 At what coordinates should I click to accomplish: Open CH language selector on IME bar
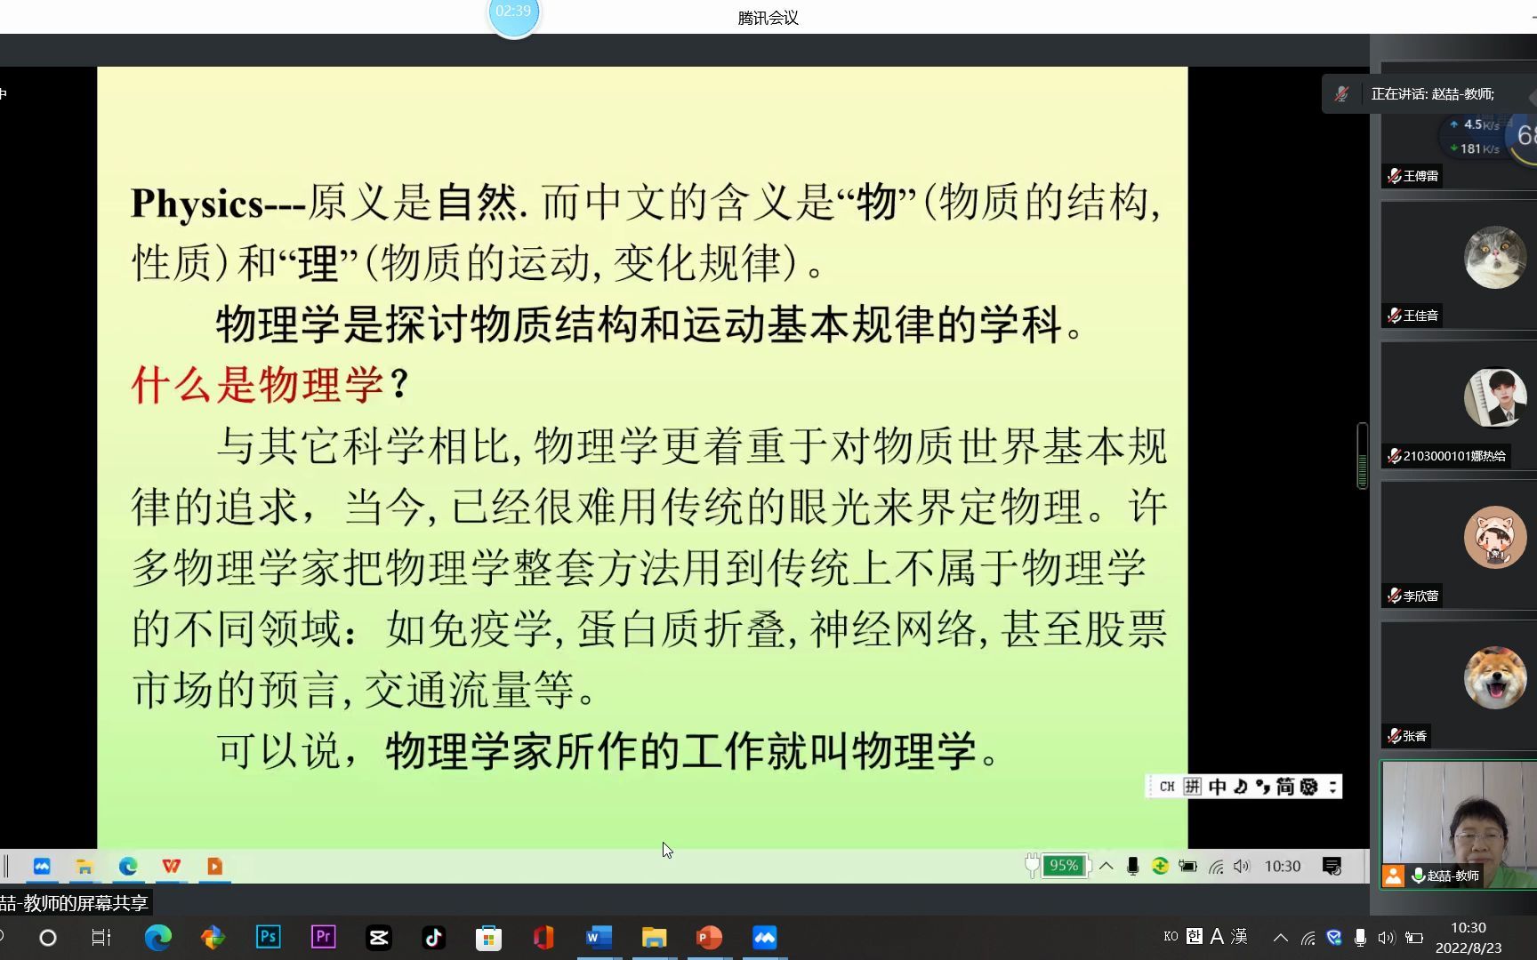pyautogui.click(x=1167, y=787)
